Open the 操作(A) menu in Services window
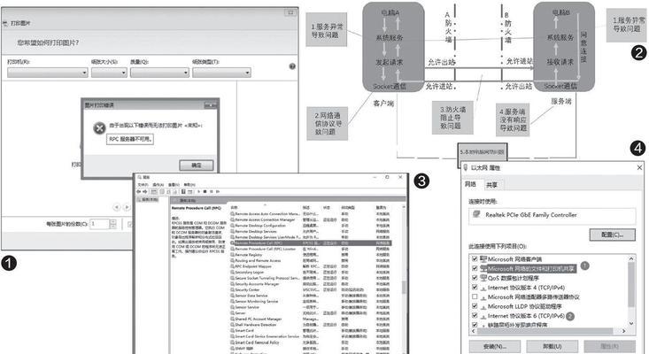Screen dimensions: 649x354 click(158, 184)
